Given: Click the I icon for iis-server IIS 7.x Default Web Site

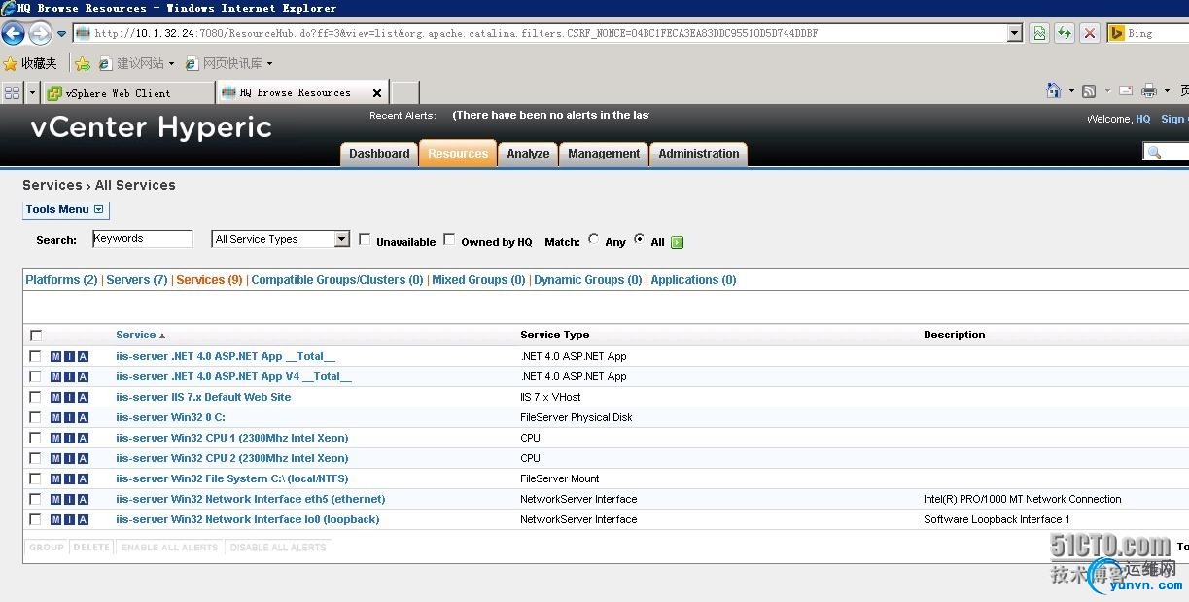Looking at the screenshot, I should coord(69,397).
